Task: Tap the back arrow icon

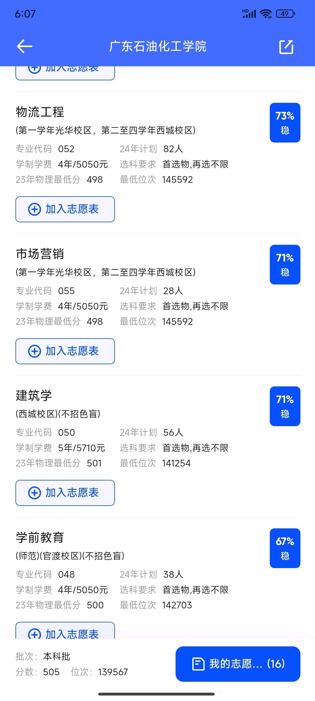Action: tap(24, 46)
